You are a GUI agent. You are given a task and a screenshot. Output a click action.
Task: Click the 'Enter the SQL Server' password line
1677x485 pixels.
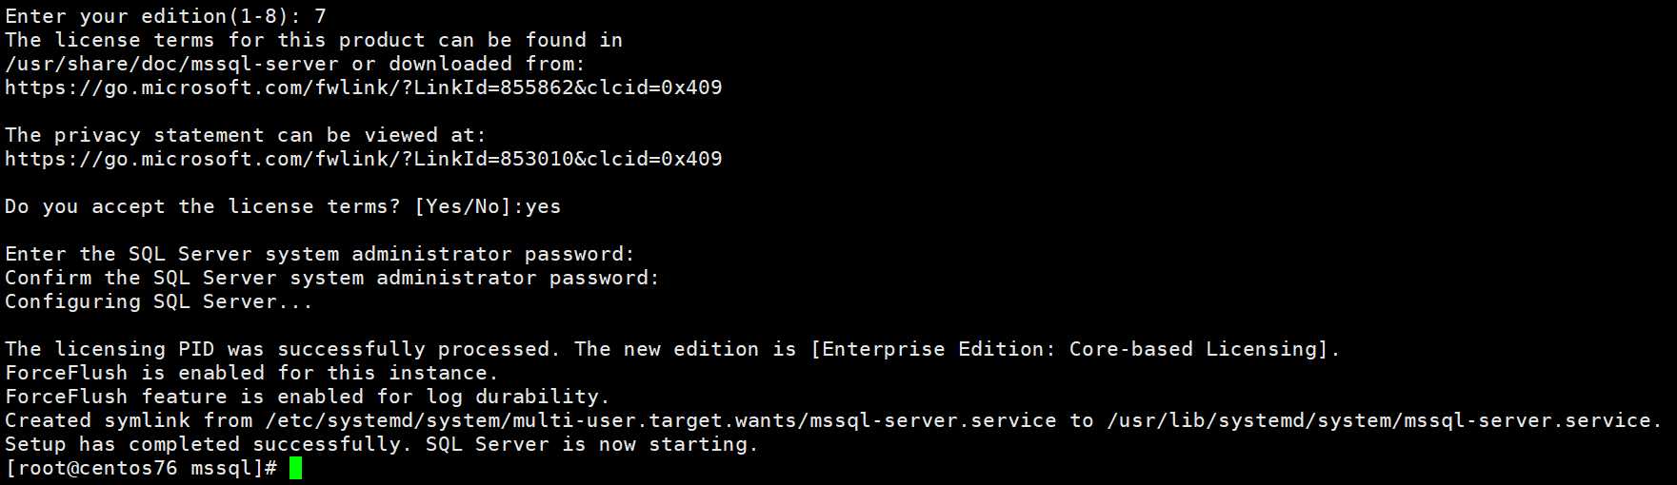pyautogui.click(x=319, y=254)
